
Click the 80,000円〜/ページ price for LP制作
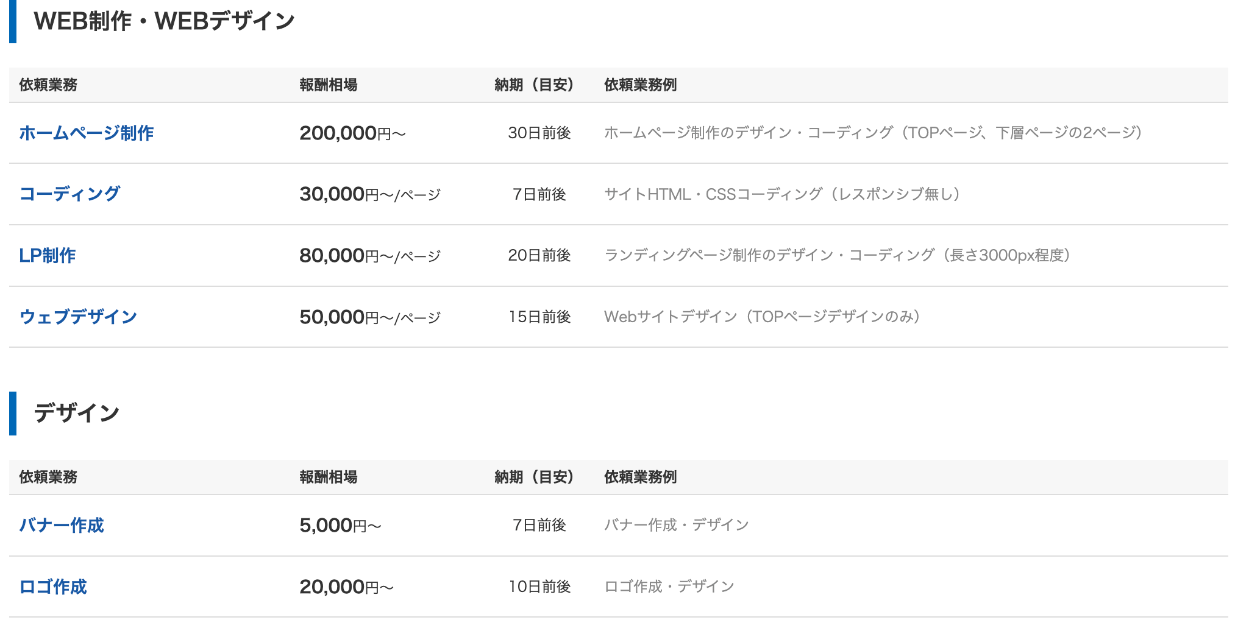click(x=369, y=256)
